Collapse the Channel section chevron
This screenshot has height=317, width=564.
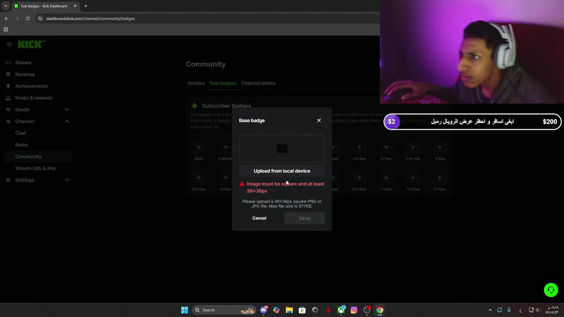67,121
